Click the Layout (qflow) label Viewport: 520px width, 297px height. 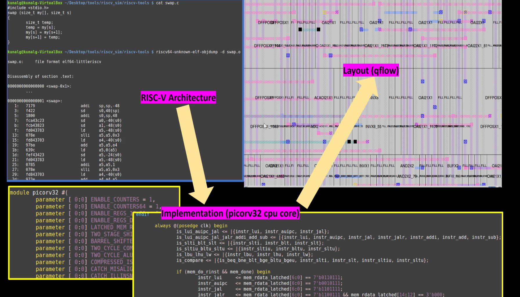tap(371, 70)
